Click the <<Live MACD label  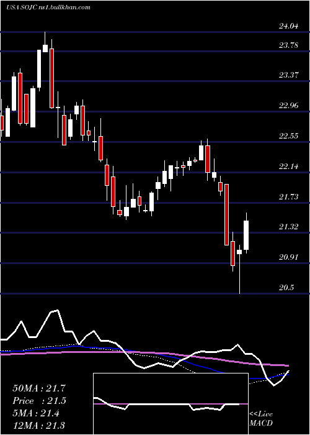coord(261,418)
